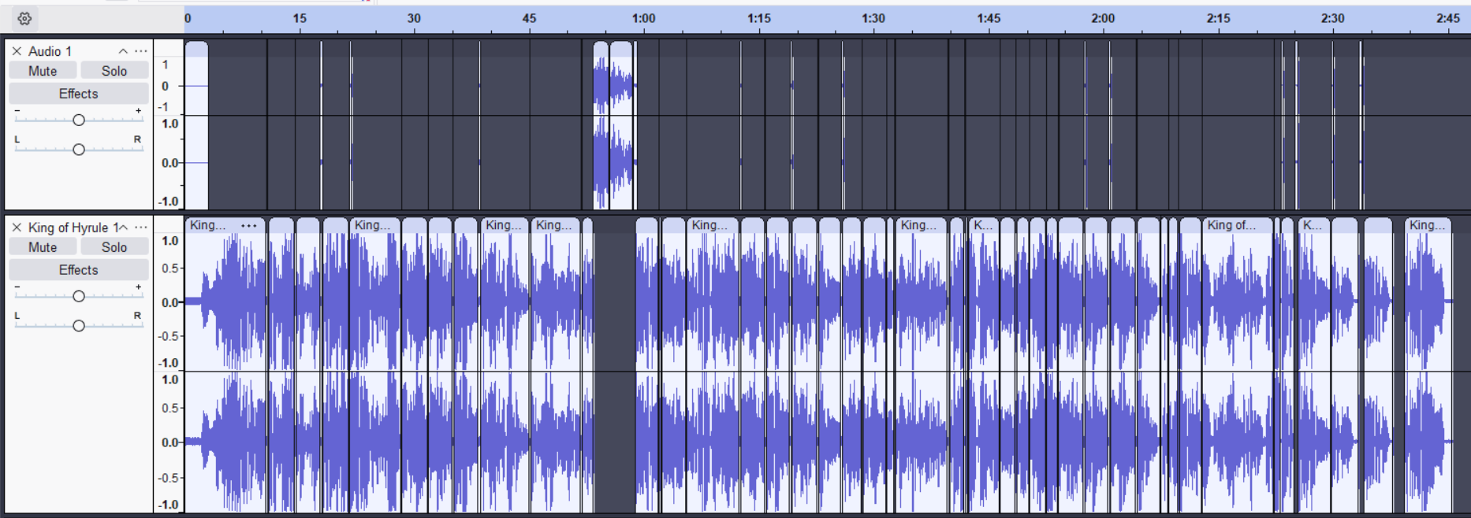Click timeline ruler at 45 seconds
1471x518 pixels.
coord(529,19)
